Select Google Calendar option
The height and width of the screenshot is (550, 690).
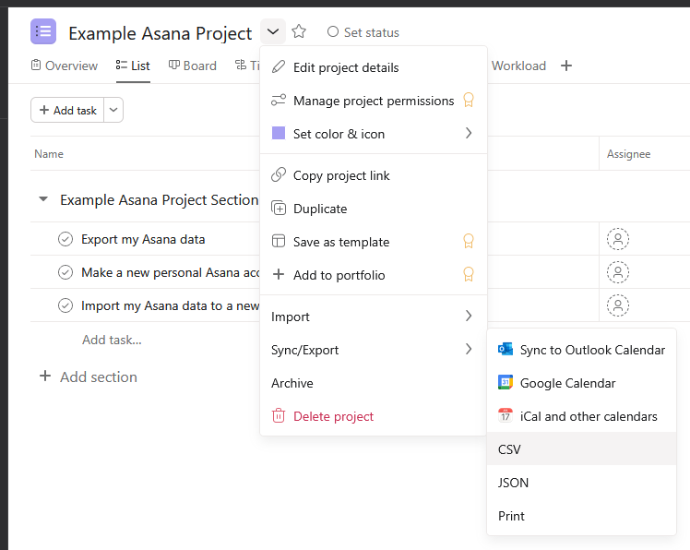click(581, 383)
